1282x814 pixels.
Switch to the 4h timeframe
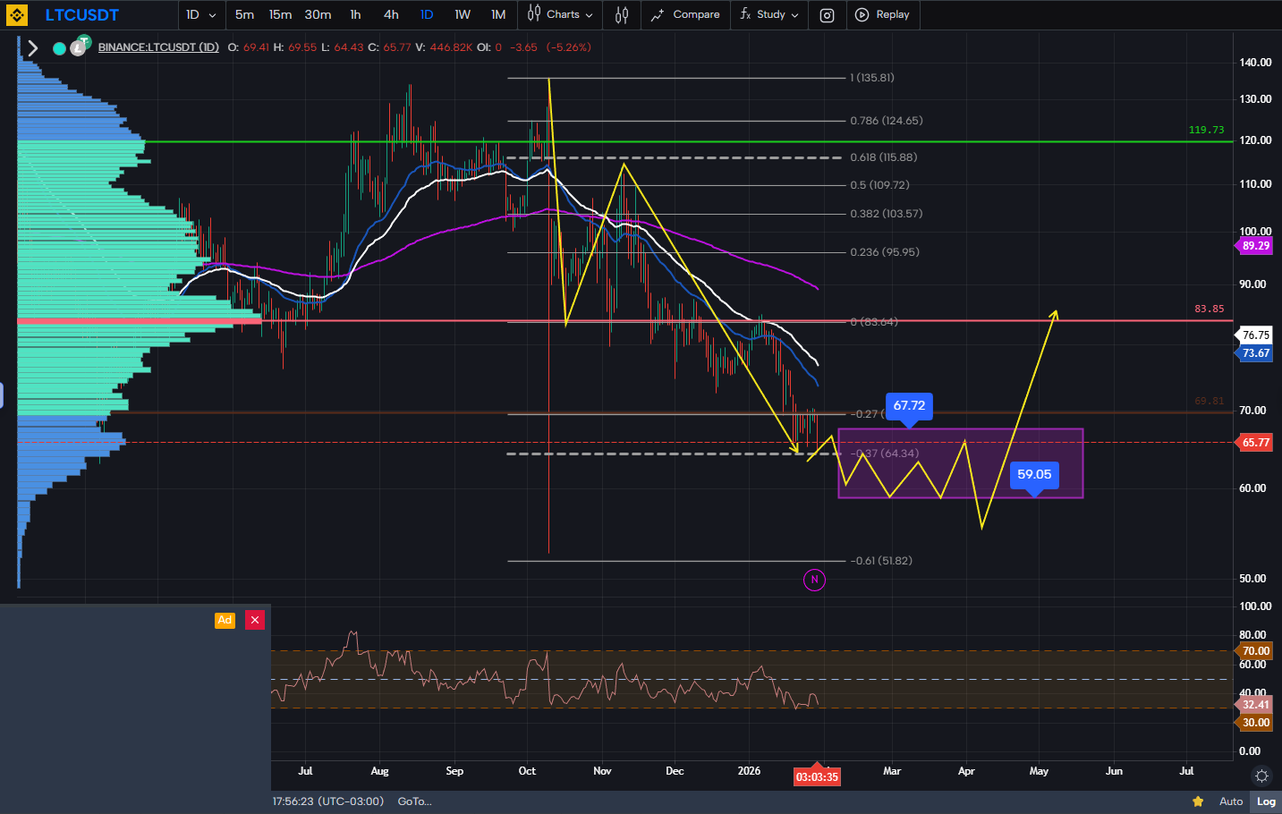(391, 15)
